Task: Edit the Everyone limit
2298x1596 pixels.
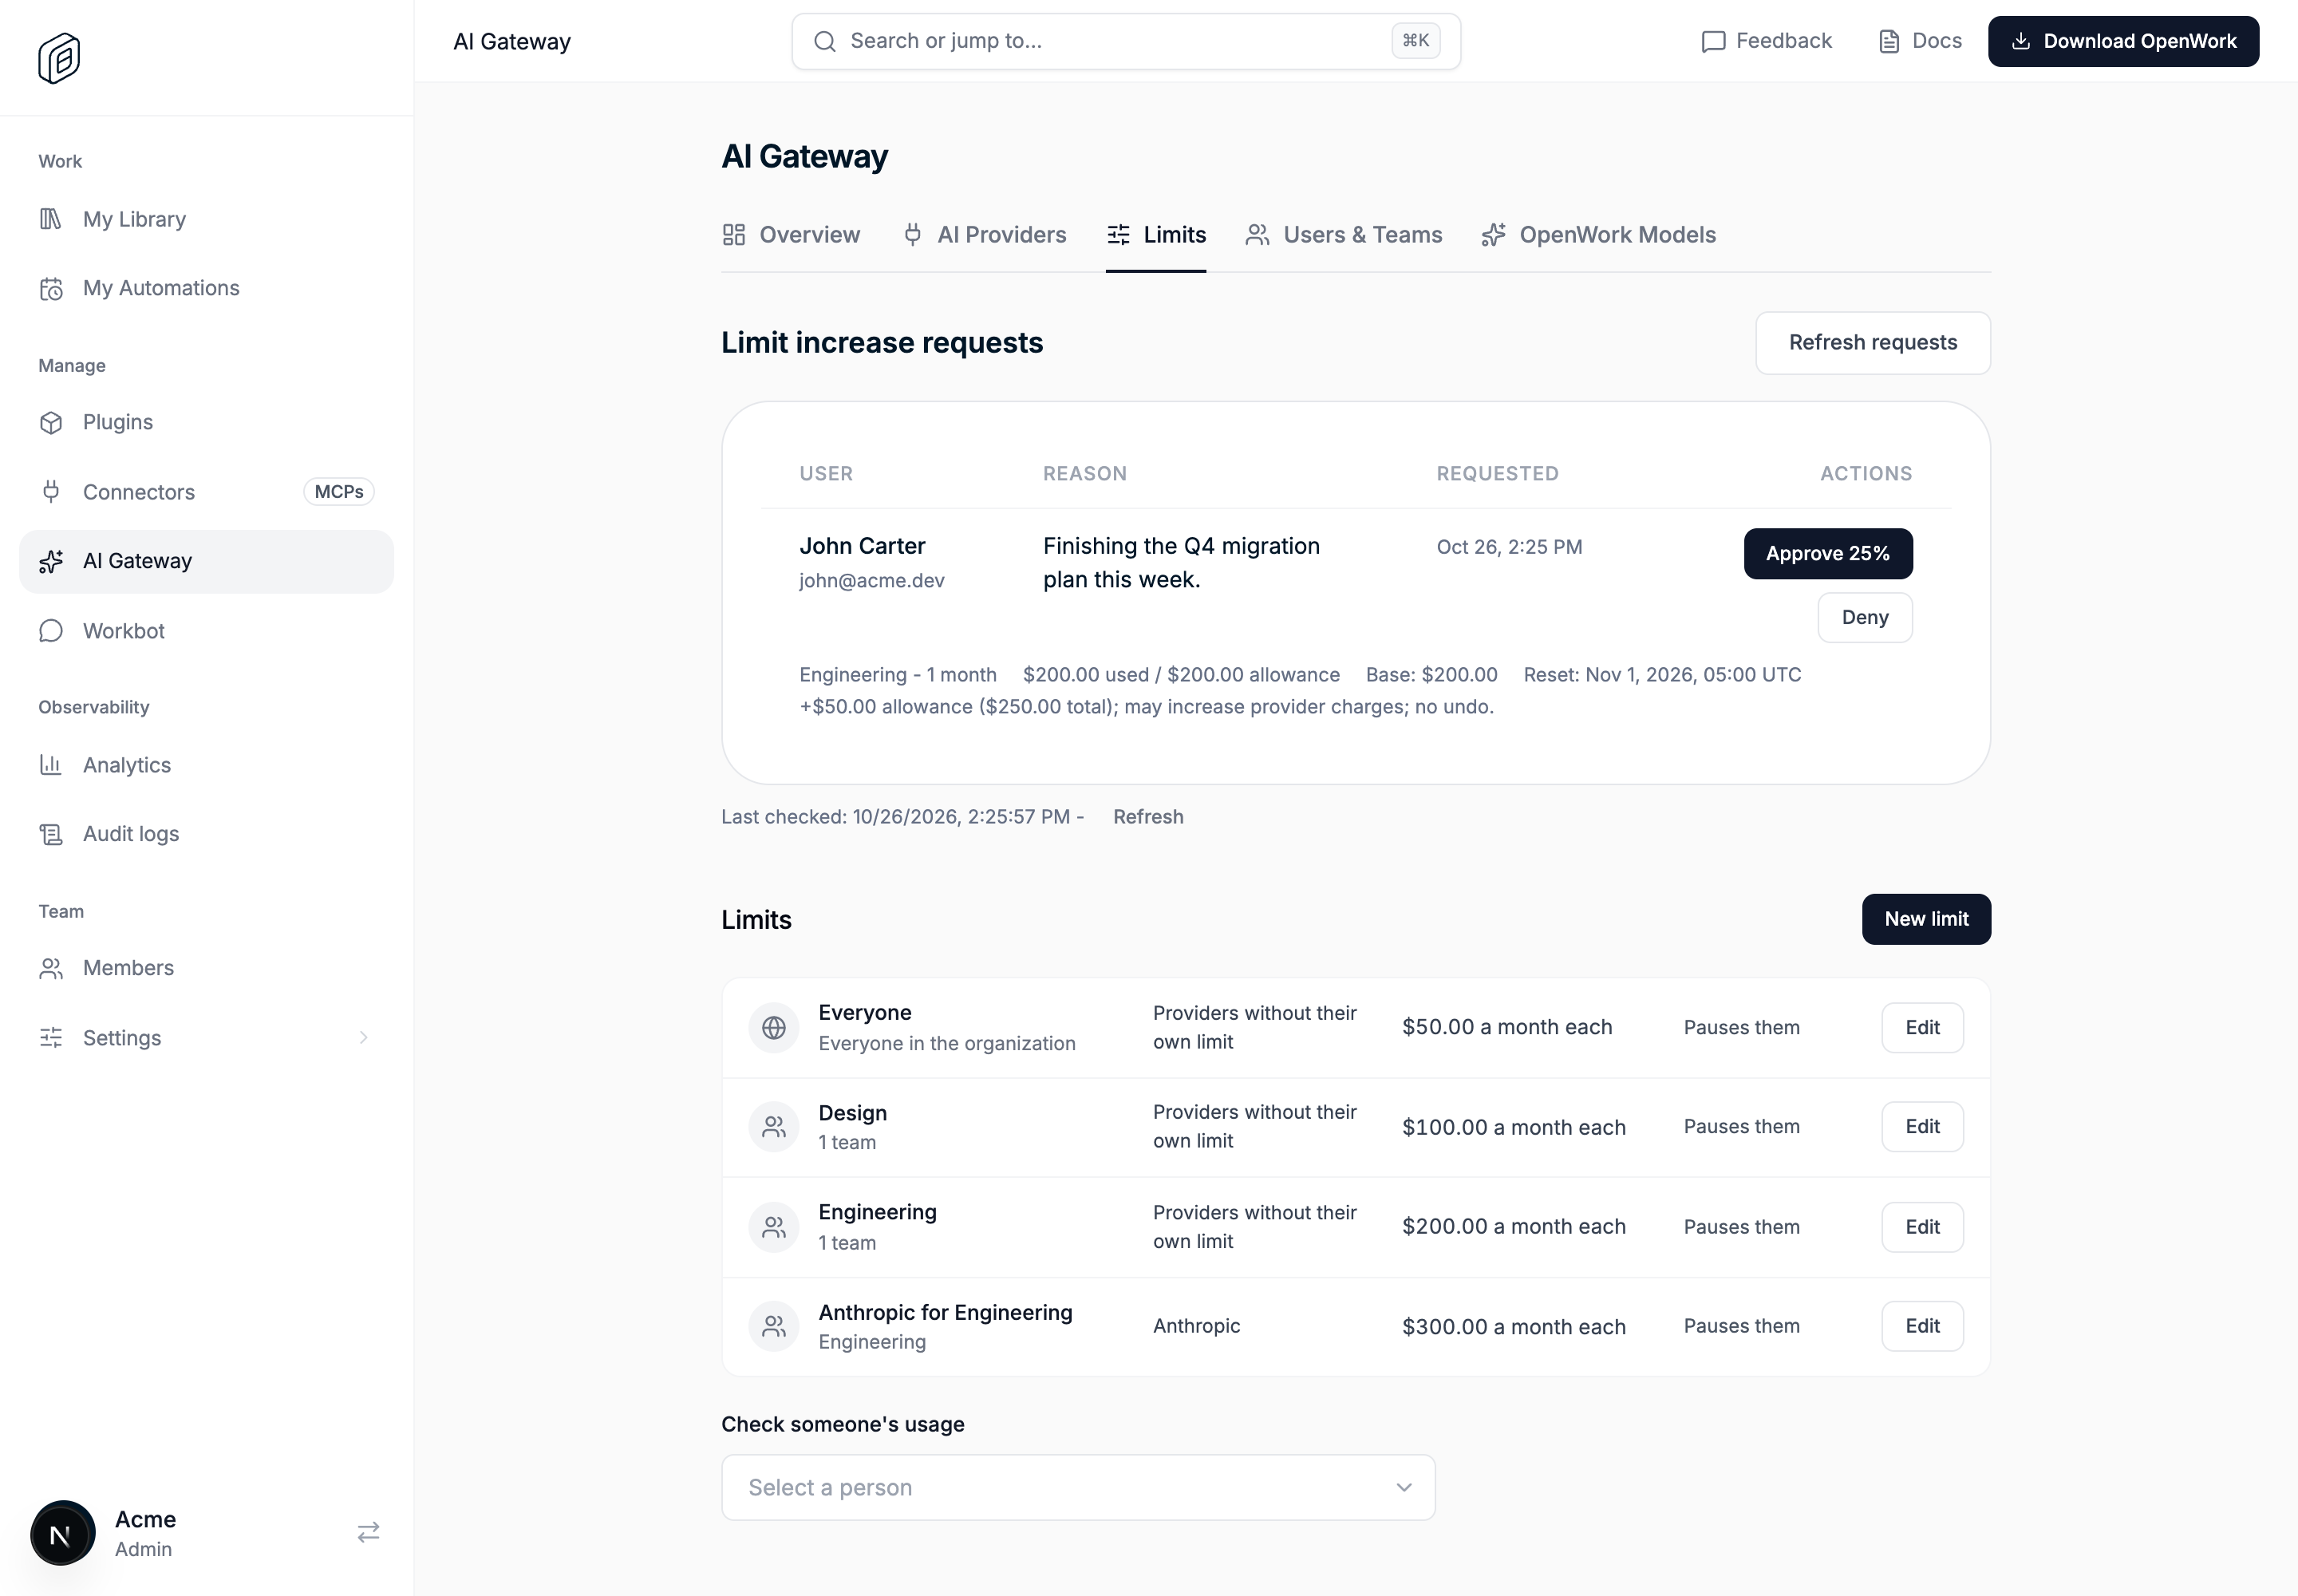Action: (x=1922, y=1028)
